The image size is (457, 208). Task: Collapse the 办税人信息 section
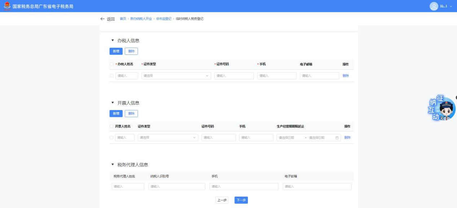(113, 41)
